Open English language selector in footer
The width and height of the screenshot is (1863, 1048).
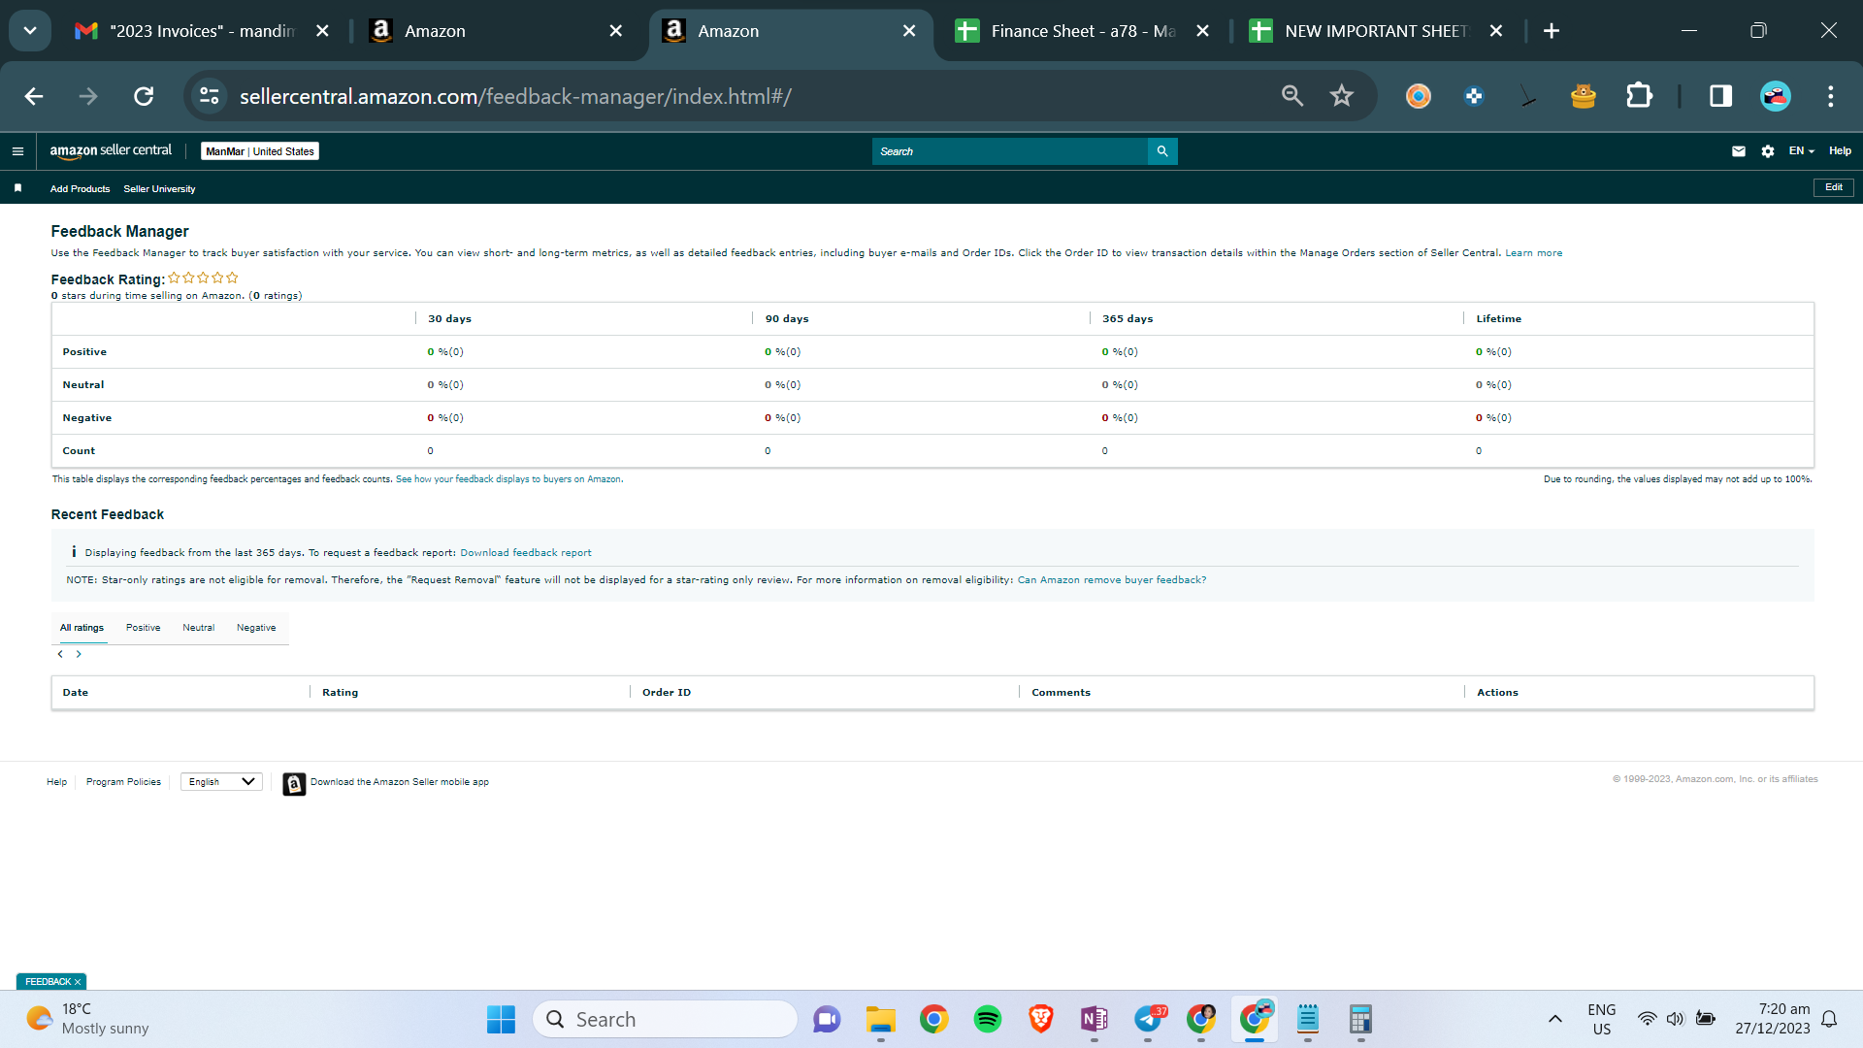click(221, 782)
